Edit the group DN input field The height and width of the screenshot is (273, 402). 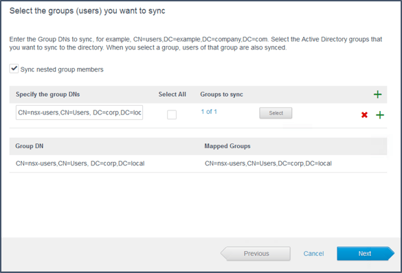click(x=79, y=112)
